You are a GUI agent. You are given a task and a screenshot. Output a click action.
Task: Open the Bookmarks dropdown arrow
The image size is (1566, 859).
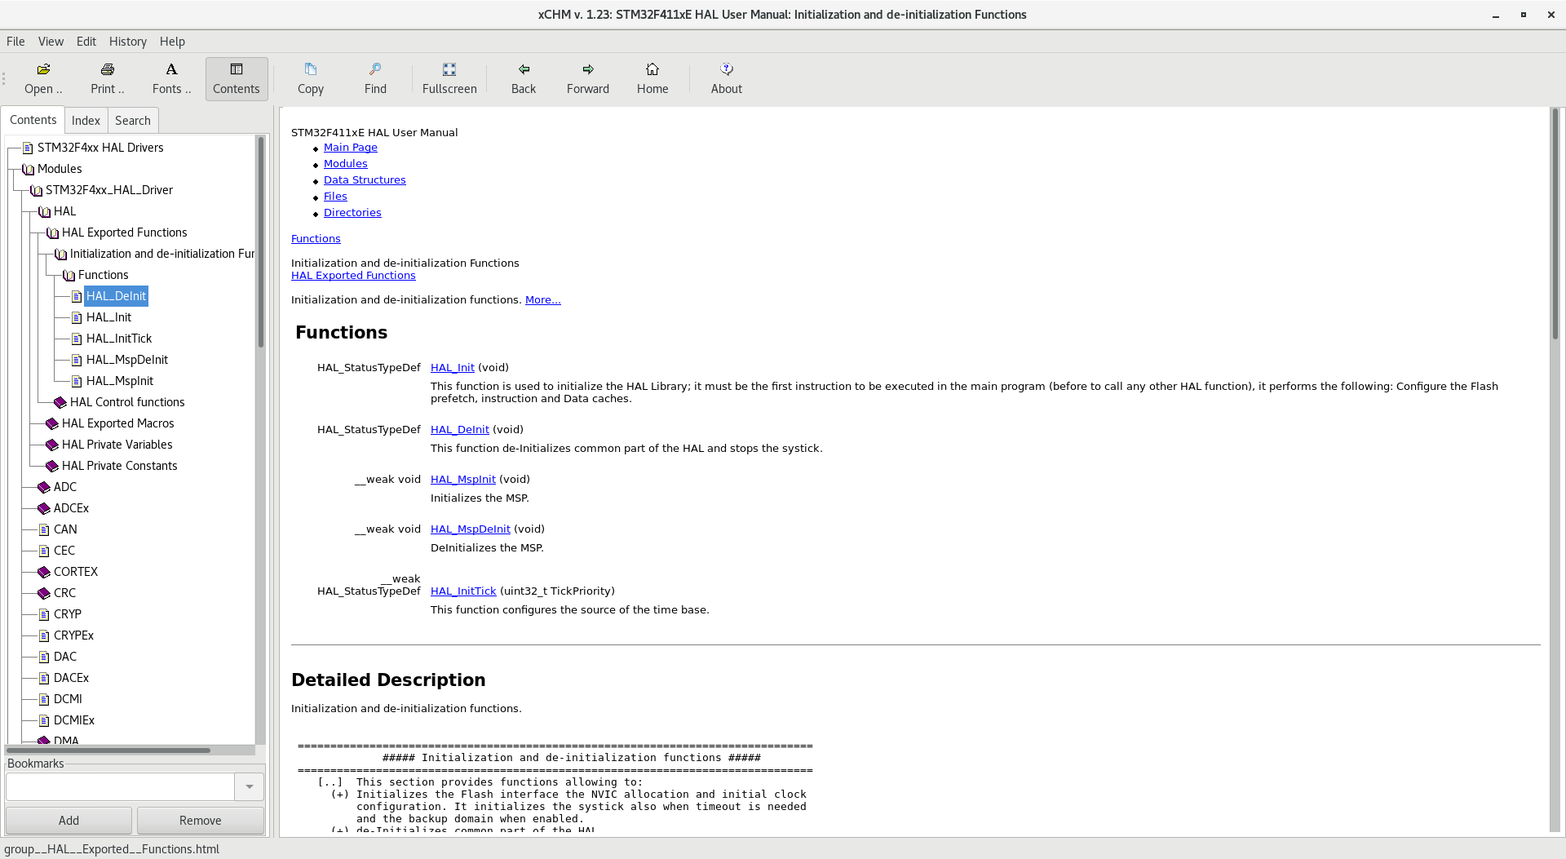point(249,787)
